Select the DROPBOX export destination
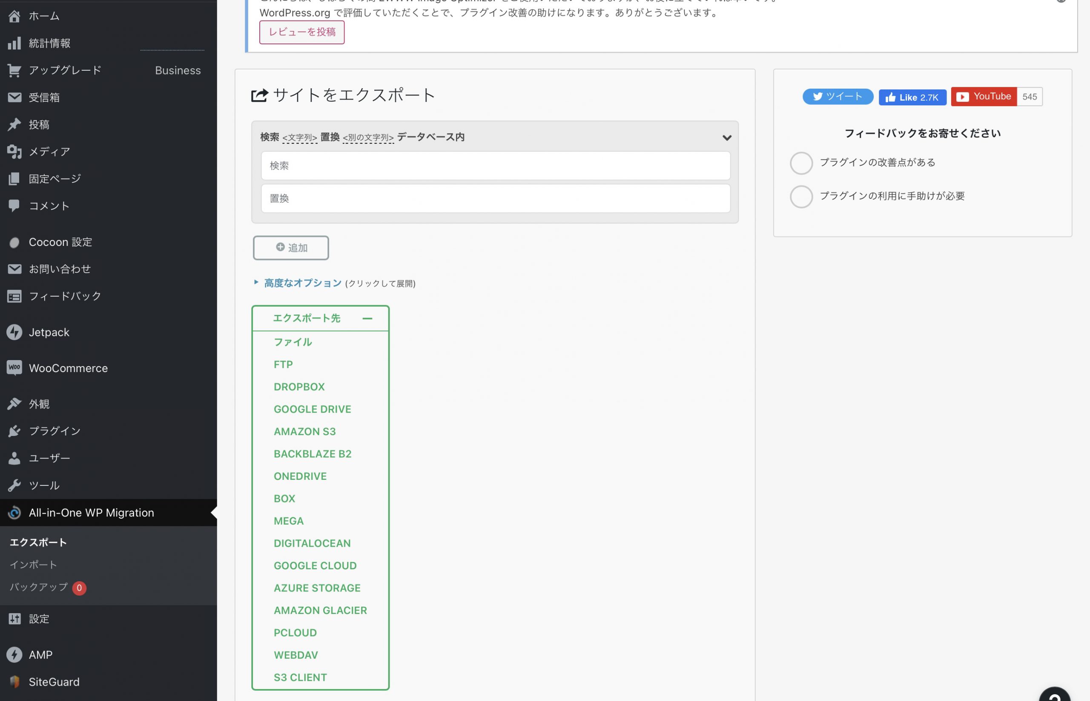 coord(299,386)
